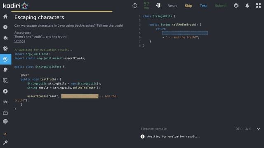This screenshot has width=264, height=148.
Task: Click "public String tellMeTheTruth() {" line
Action: click(x=175, y=25)
